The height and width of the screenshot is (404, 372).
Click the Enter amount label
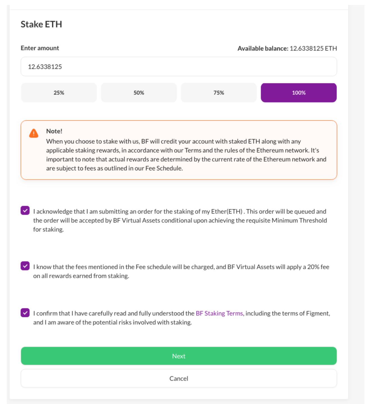tap(40, 48)
